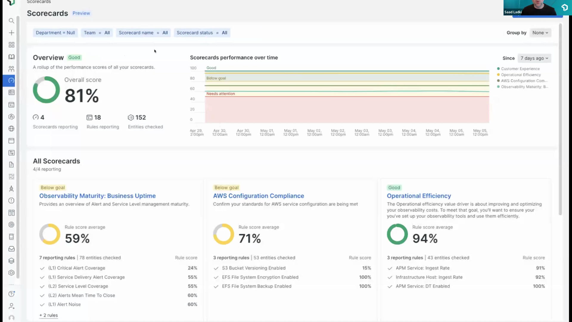Click the people teams sidebar icon
This screenshot has height=322, width=572.
pos(11,69)
